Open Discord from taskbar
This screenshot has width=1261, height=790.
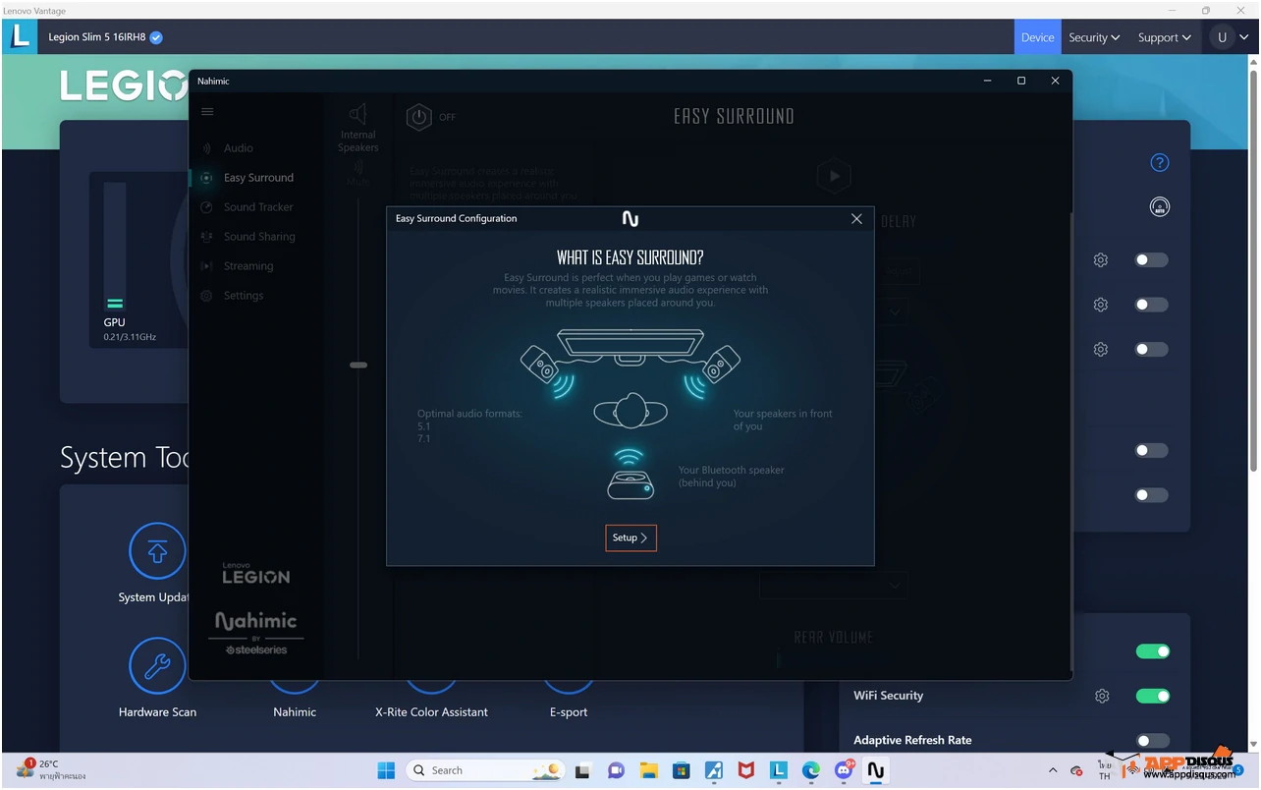(844, 770)
